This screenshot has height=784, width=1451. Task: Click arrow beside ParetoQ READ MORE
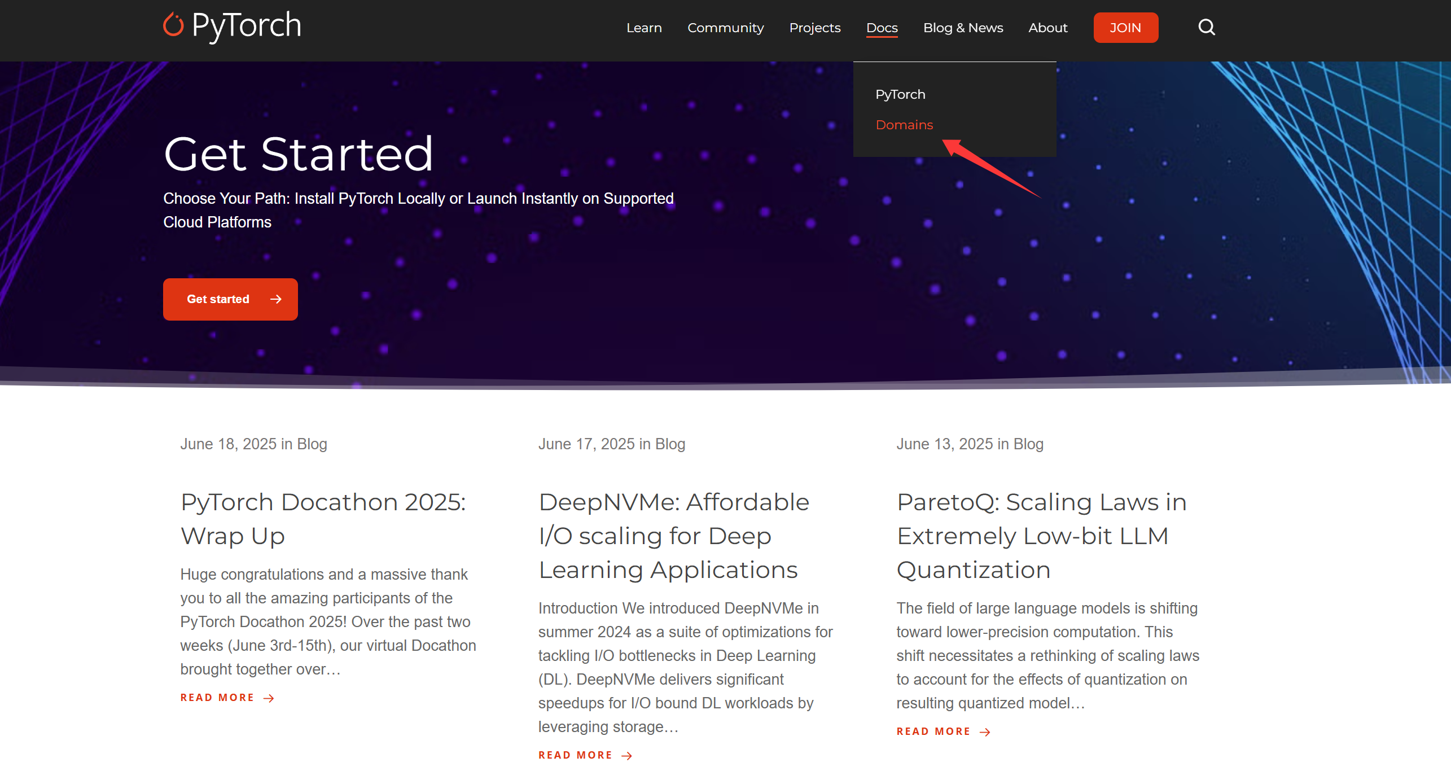click(x=985, y=732)
